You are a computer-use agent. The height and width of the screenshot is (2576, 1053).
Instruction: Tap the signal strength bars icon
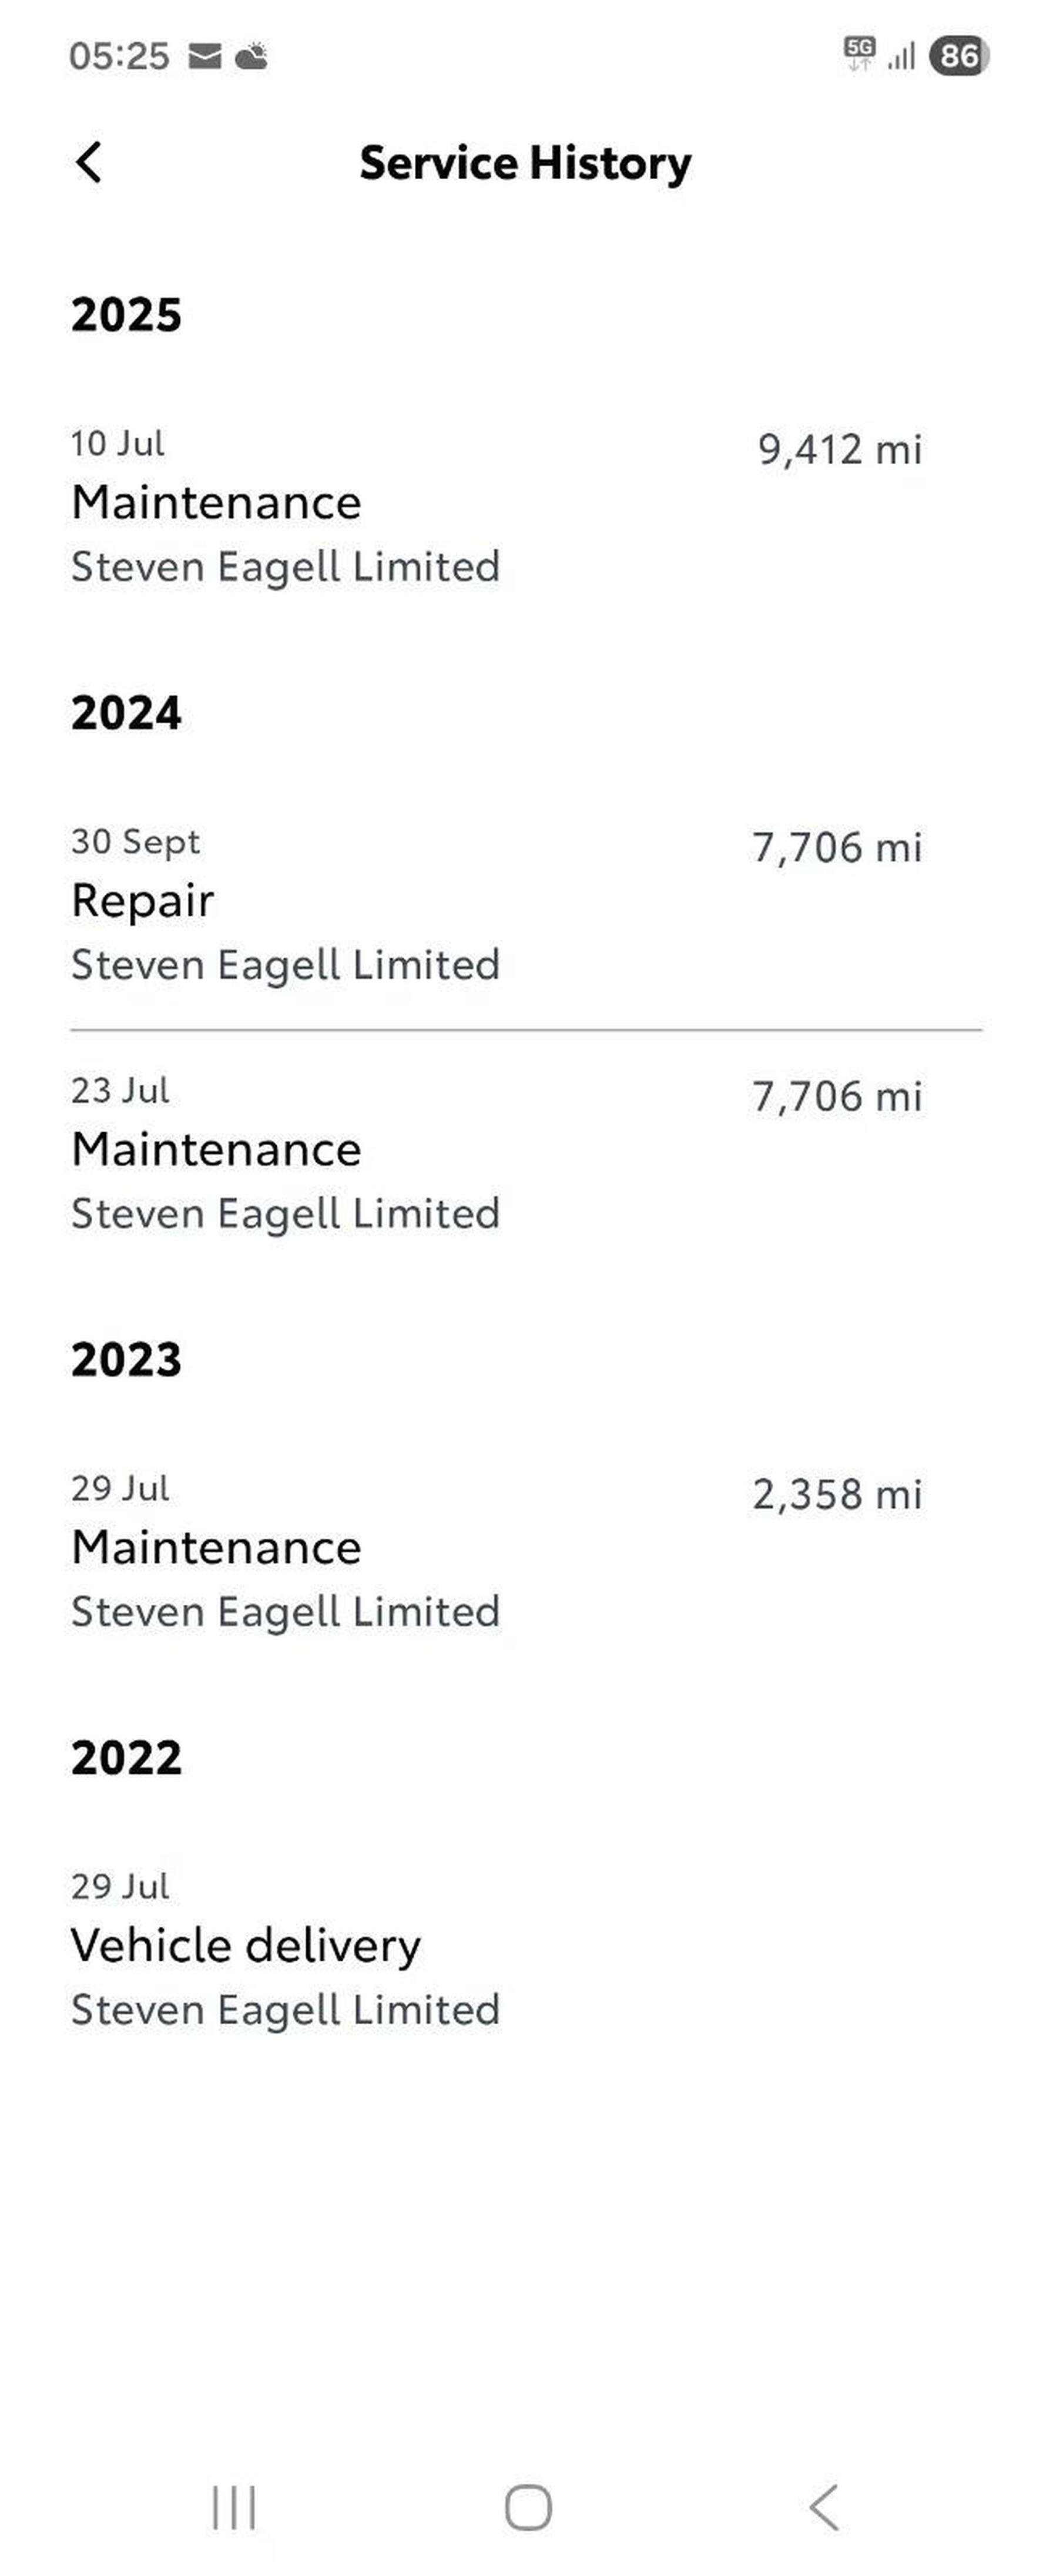[x=901, y=56]
